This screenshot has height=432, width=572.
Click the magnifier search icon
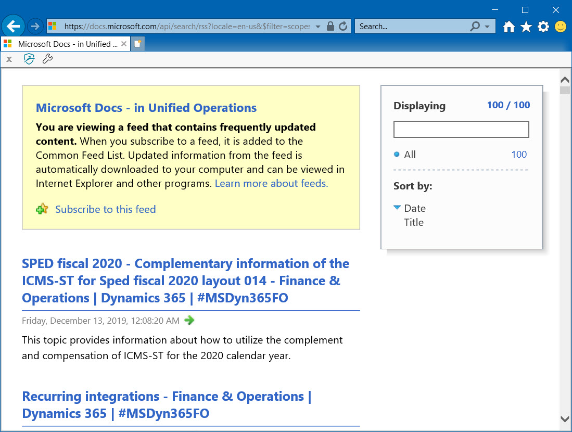pos(475,26)
